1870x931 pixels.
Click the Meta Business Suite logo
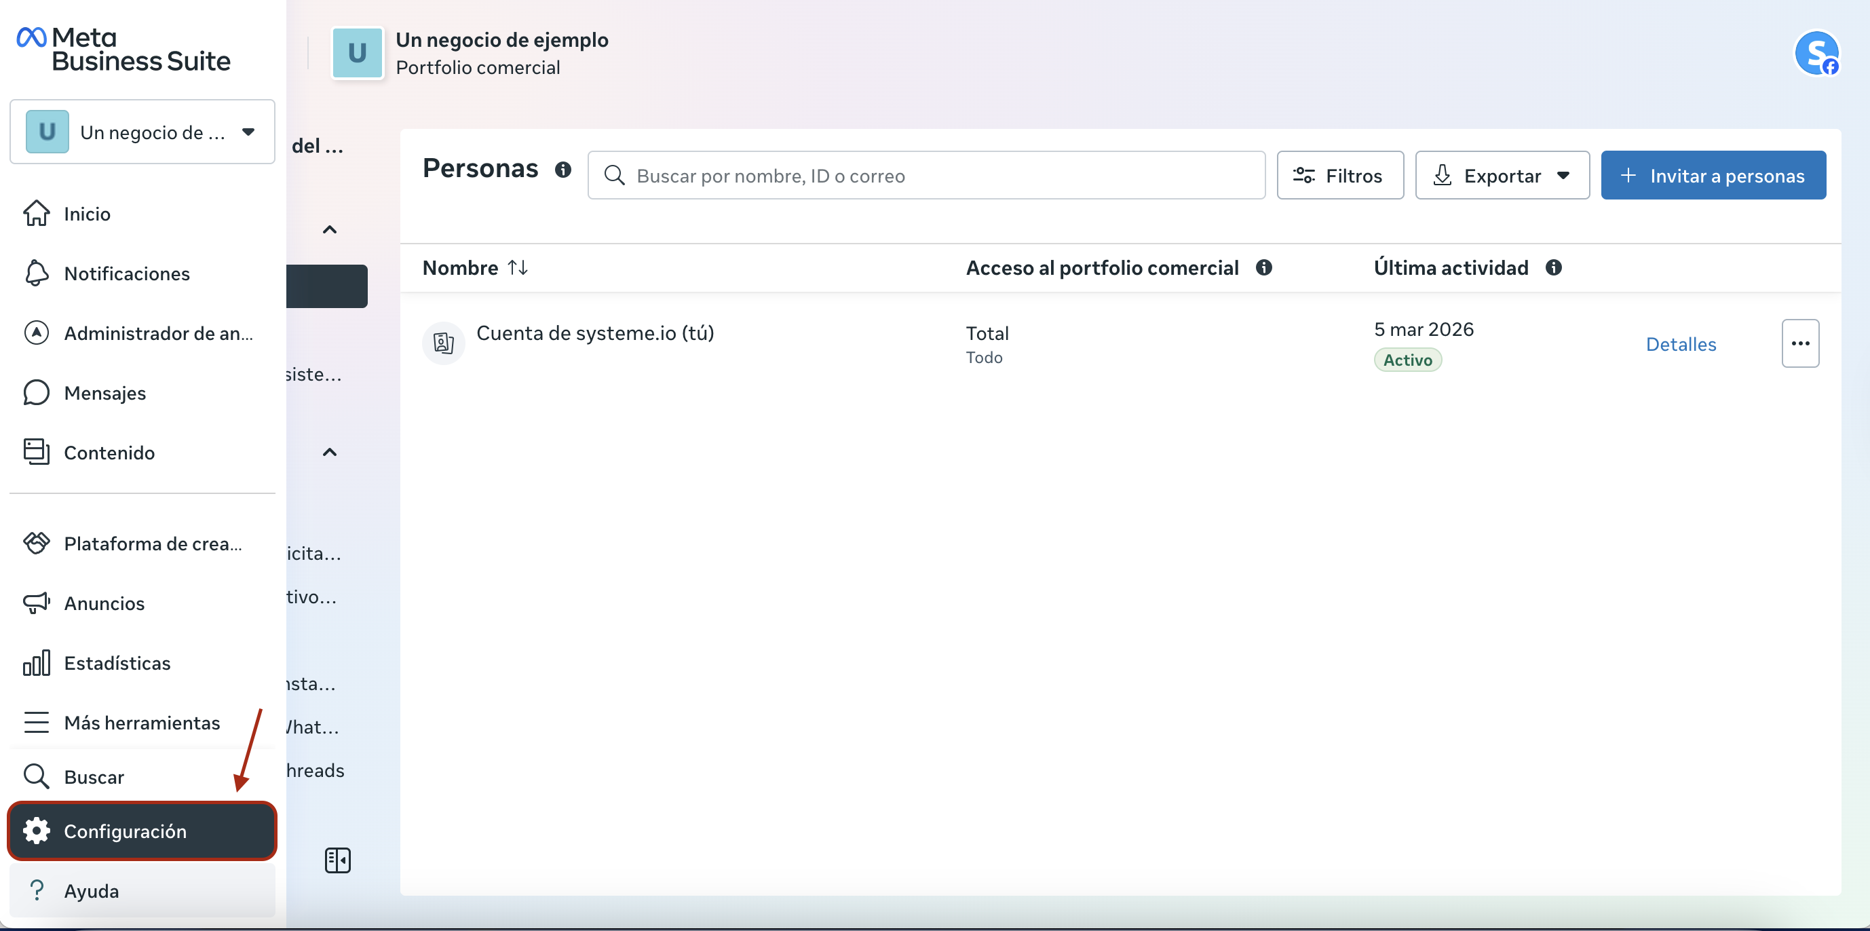[123, 50]
